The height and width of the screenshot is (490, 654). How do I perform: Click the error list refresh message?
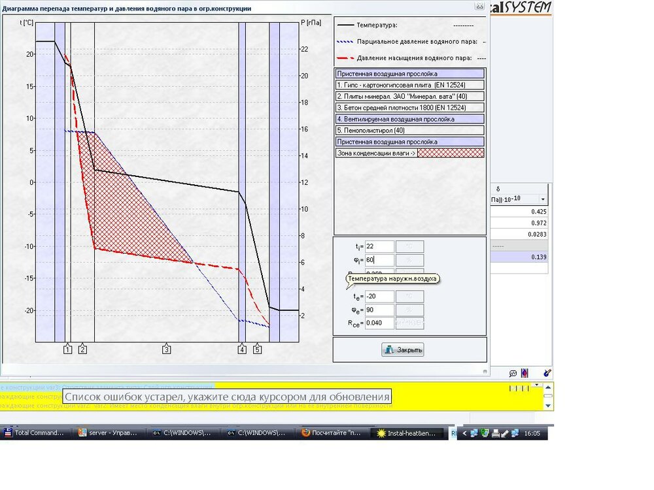coord(227,397)
